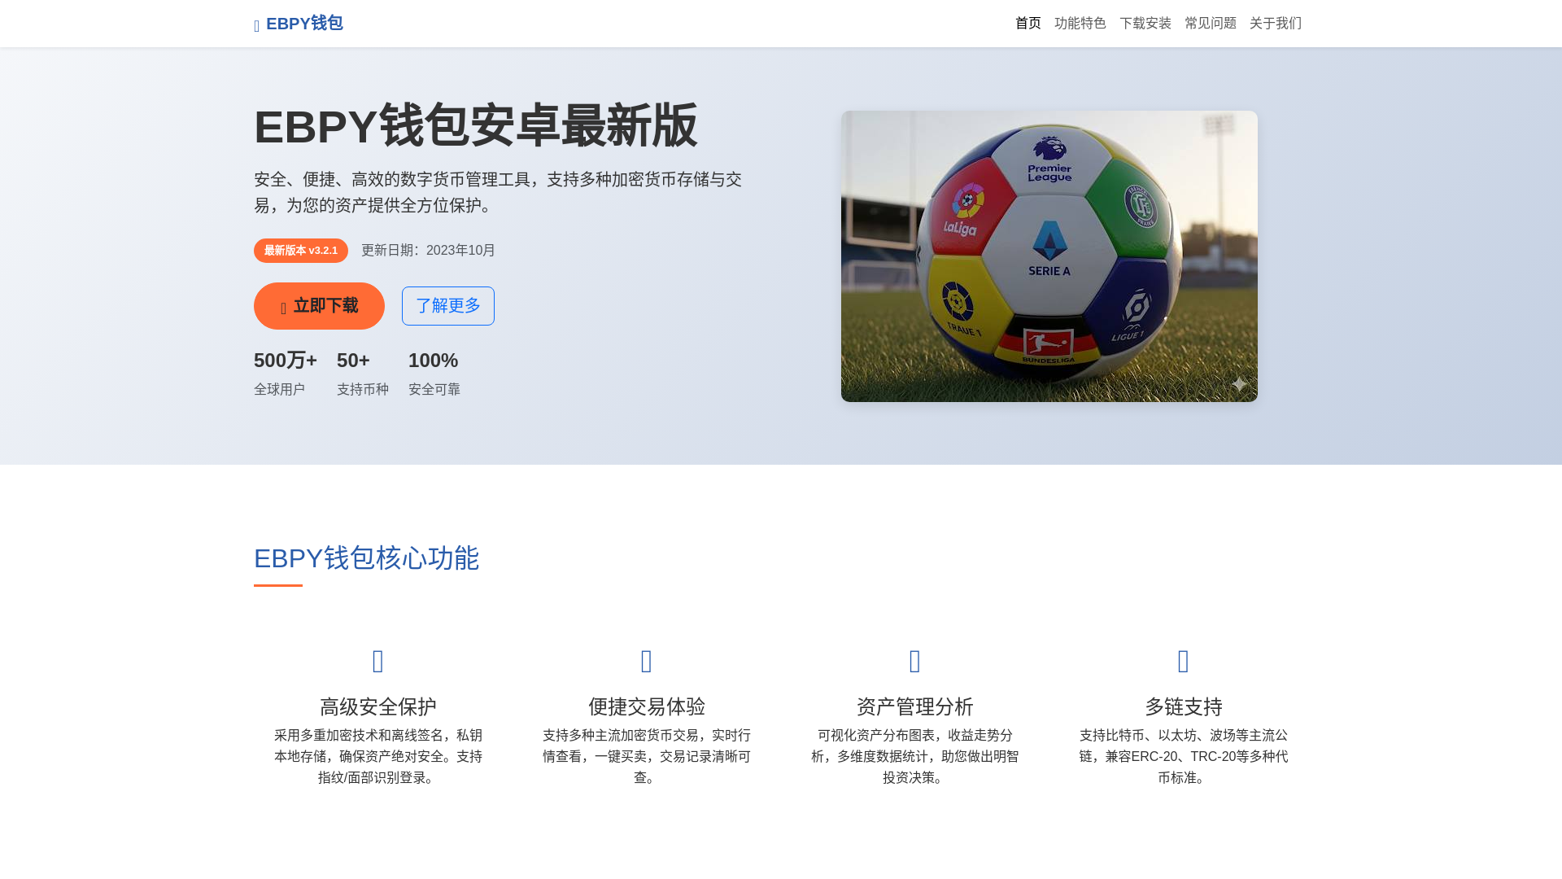1562x879 pixels.
Task: Click the 100% 安全可靠 statistic
Action: (434, 374)
